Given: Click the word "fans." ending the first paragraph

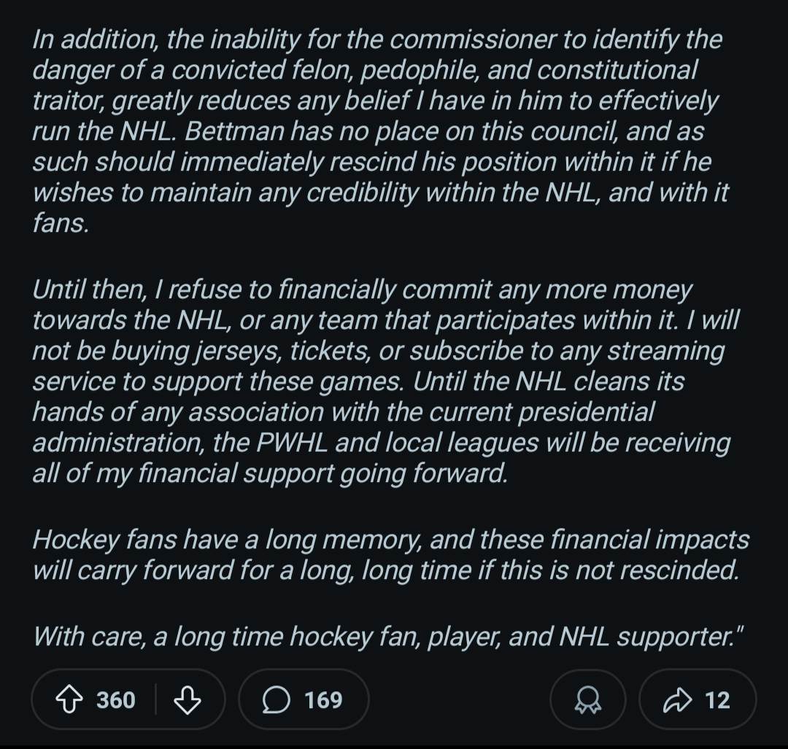Looking at the screenshot, I should click(61, 222).
